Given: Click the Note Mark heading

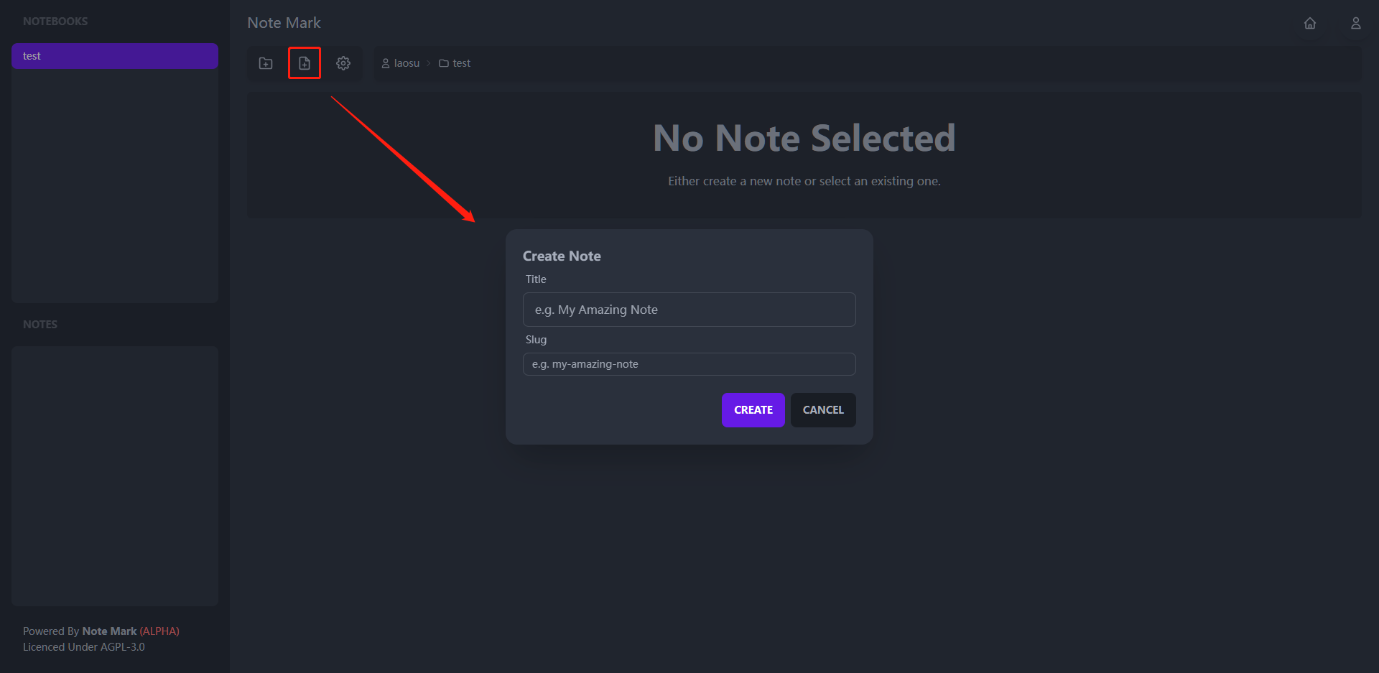Looking at the screenshot, I should [x=284, y=22].
